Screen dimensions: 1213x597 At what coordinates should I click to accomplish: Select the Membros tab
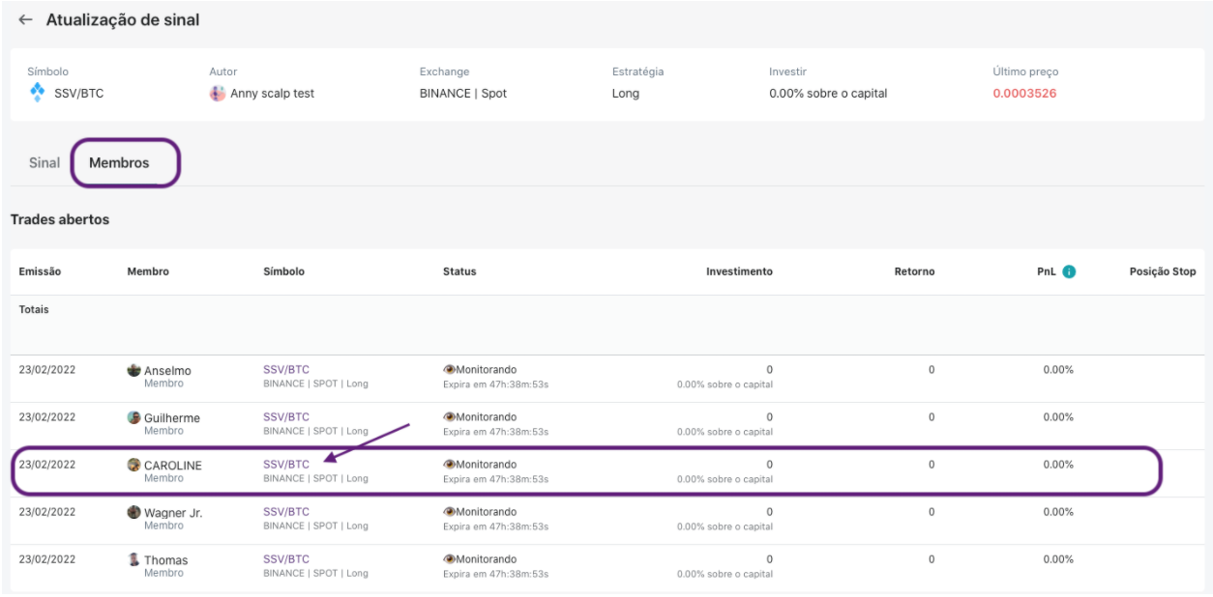119,162
